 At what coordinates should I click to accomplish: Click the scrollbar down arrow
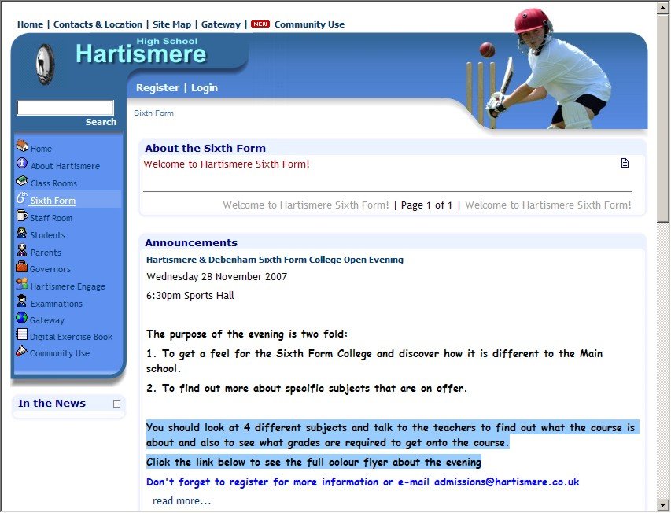click(x=664, y=504)
